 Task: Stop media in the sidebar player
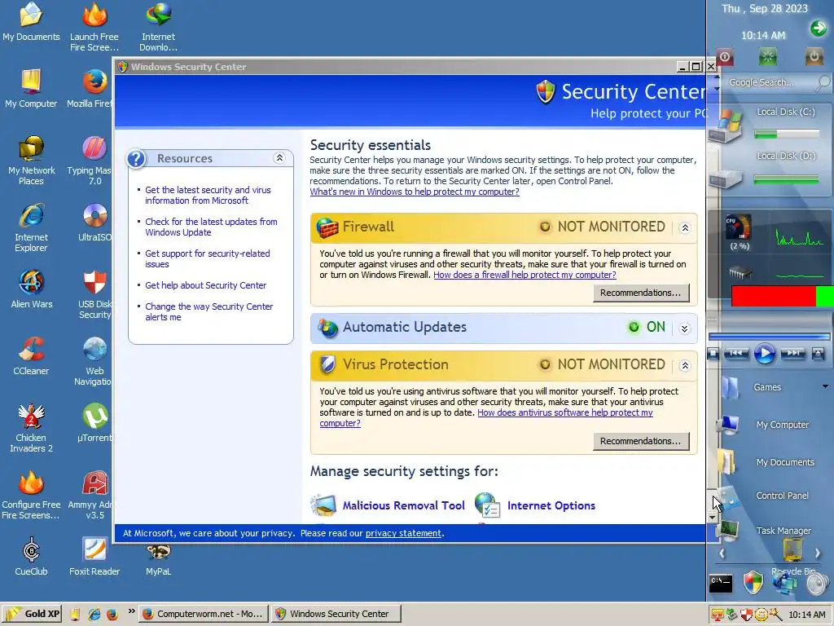pyautogui.click(x=713, y=353)
